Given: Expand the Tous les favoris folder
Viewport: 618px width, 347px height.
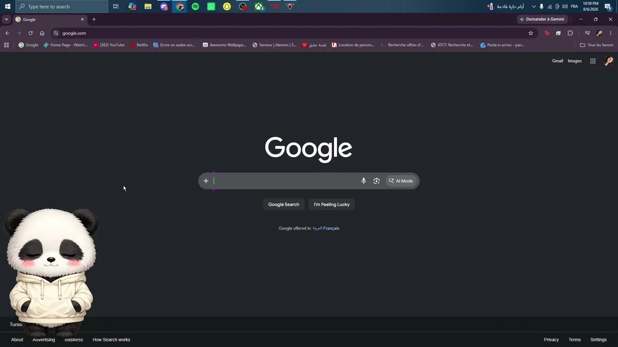Looking at the screenshot, I should 597,45.
